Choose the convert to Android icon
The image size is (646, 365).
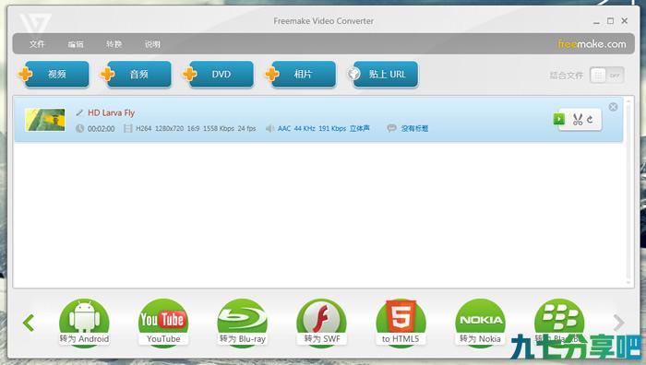point(84,323)
